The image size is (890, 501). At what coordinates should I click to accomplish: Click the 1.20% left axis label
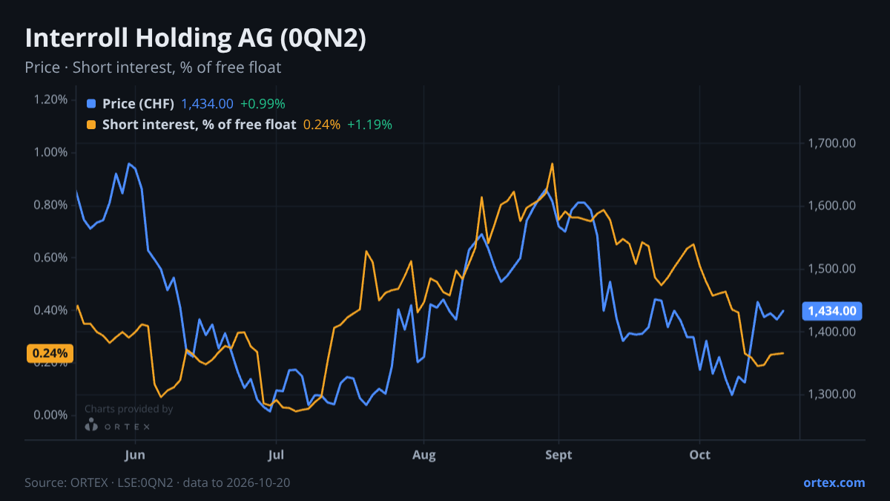51,99
